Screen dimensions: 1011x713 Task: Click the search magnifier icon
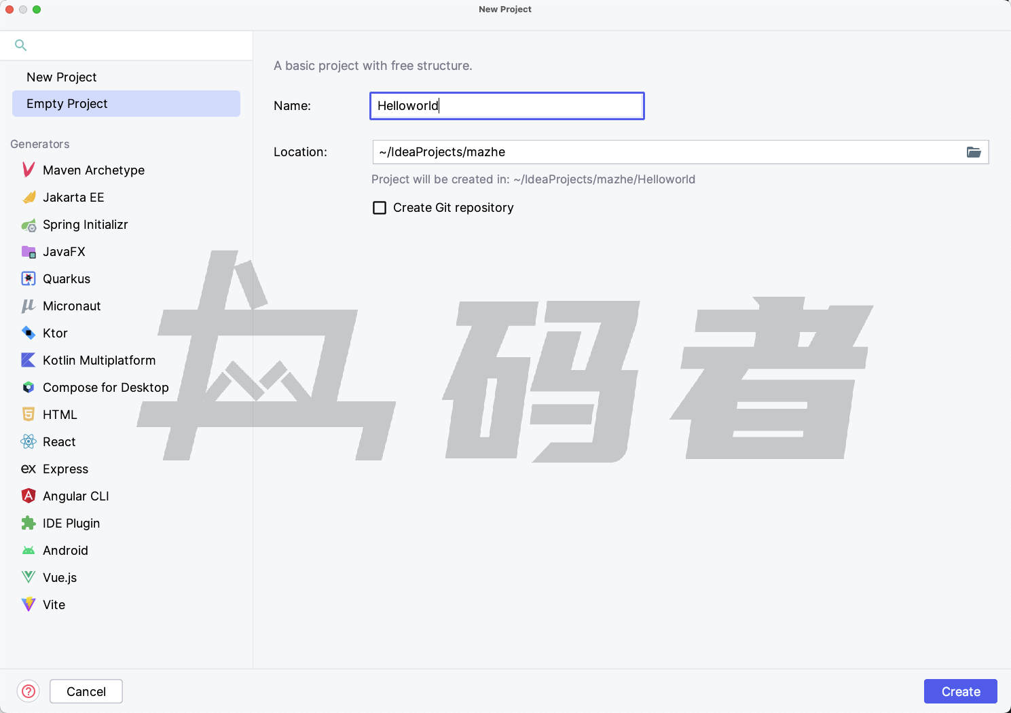pos(21,45)
